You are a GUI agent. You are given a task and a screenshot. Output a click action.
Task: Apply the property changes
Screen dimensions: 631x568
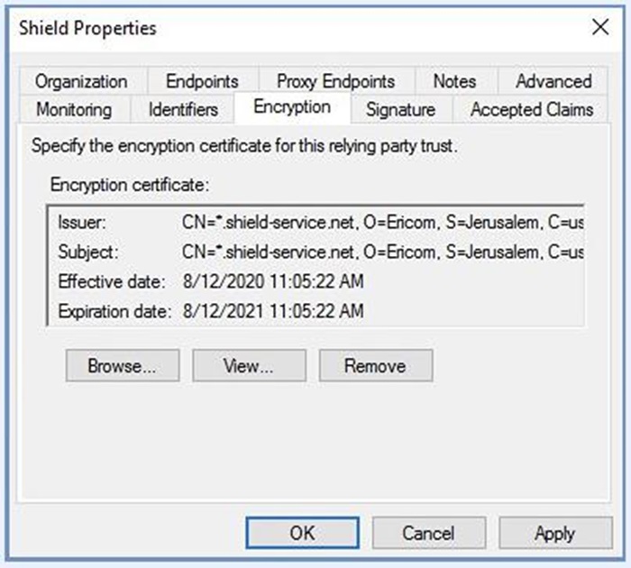(554, 533)
